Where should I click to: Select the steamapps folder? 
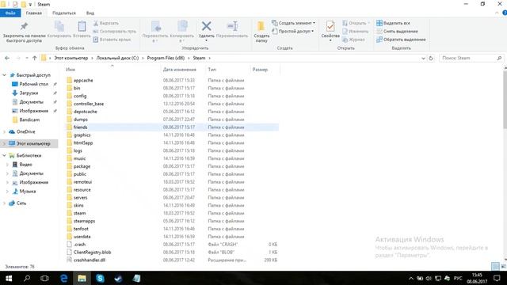coord(84,221)
